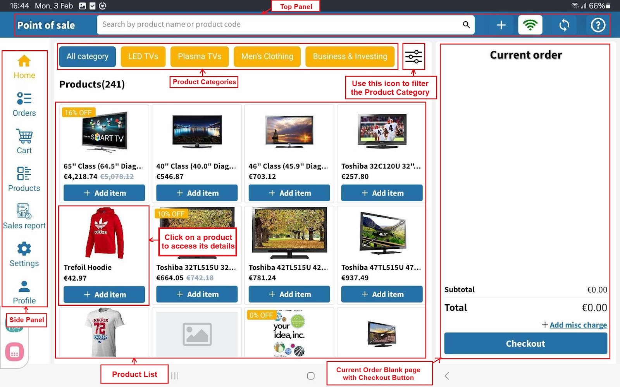
Task: Select the Men's Clothing category
Action: tap(267, 57)
